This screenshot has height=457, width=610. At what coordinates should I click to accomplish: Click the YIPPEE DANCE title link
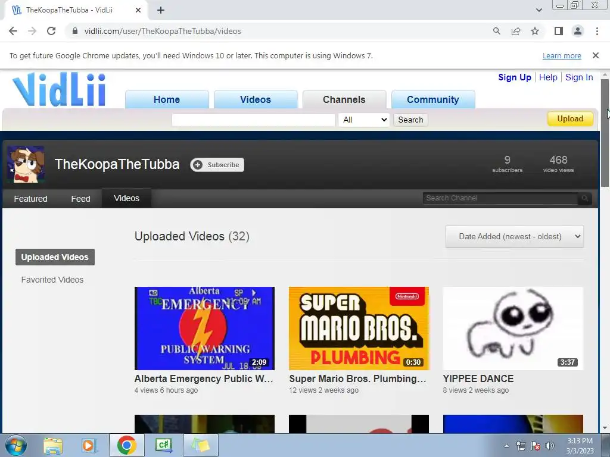click(478, 378)
